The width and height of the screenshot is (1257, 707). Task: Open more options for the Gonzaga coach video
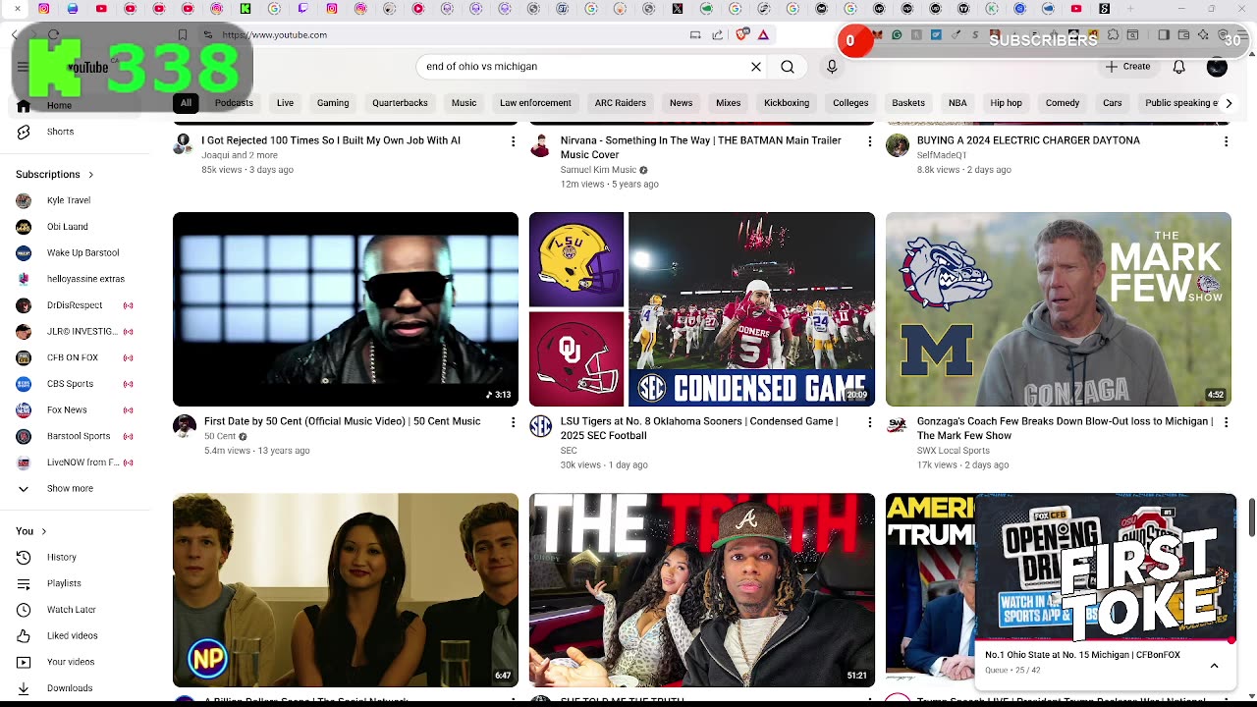pyautogui.click(x=1226, y=422)
